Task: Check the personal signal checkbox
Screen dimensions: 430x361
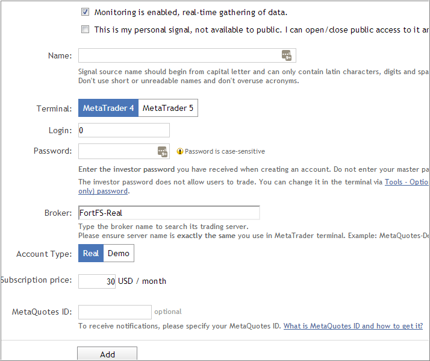Action: coord(85,29)
